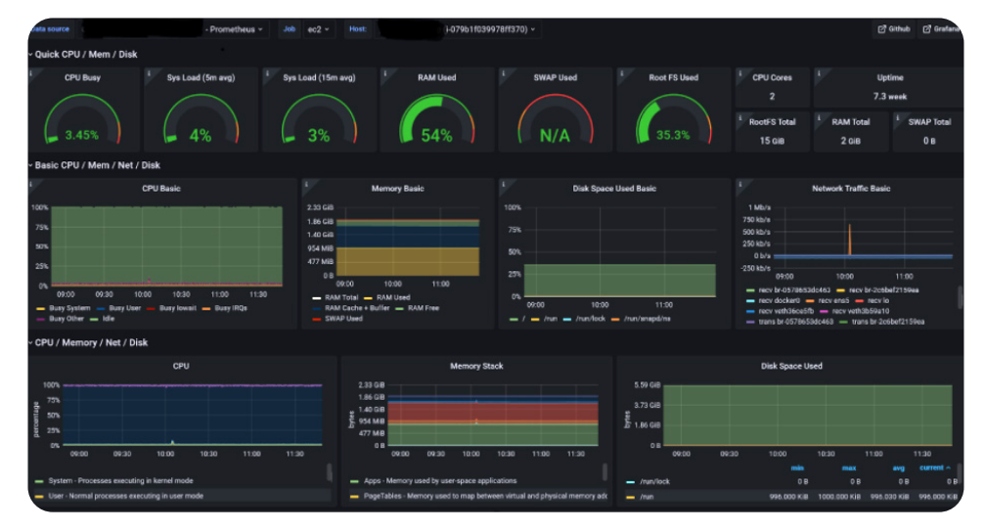The width and height of the screenshot is (986, 530).
Task: Click the Memory Stack legend scrollbar
Action: (x=605, y=472)
